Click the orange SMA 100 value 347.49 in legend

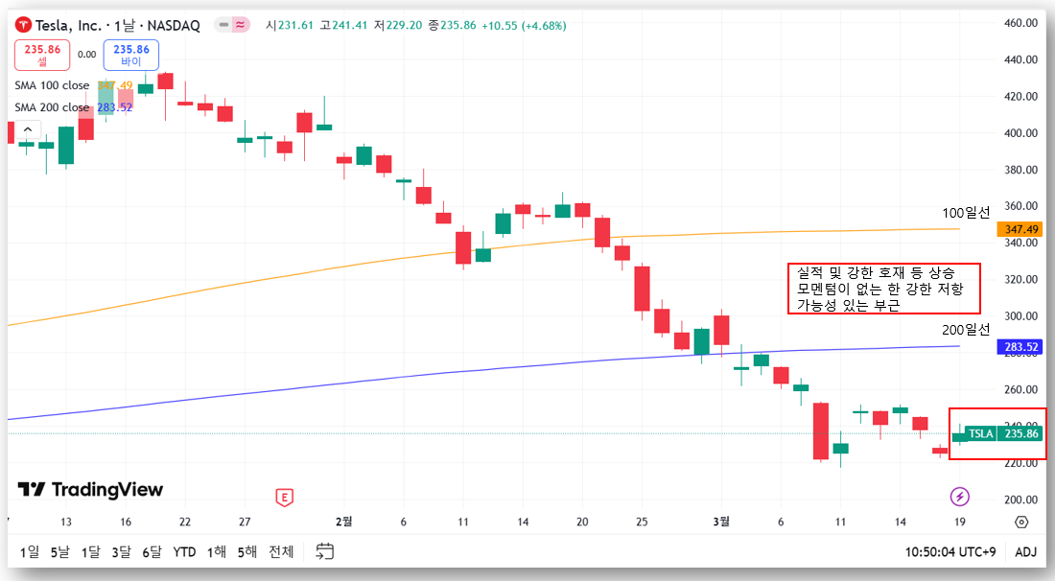[x=115, y=85]
